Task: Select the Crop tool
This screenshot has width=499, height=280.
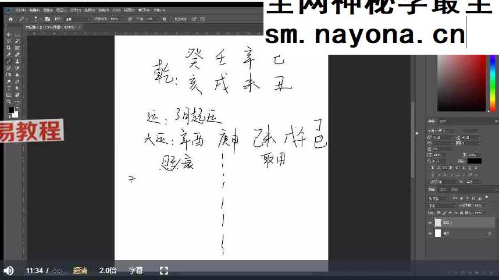Action: coord(9,48)
